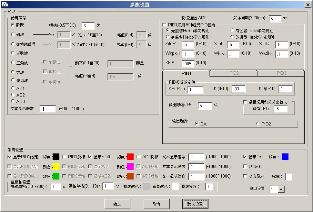The width and height of the screenshot is (313, 212).
Task: Change the blue DA color swatch
Action: (x=285, y=157)
